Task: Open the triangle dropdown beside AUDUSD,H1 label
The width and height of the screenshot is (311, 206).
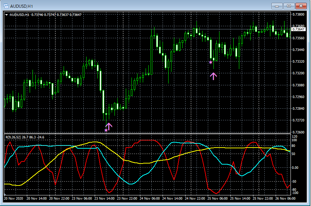Action: pos(6,15)
